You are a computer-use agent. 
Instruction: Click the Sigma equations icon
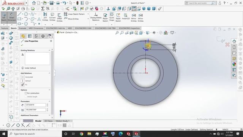(x=43, y=9)
